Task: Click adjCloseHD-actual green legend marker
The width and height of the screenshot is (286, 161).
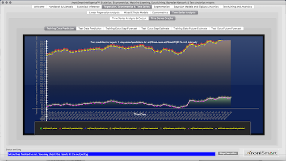Action: click(41, 128)
